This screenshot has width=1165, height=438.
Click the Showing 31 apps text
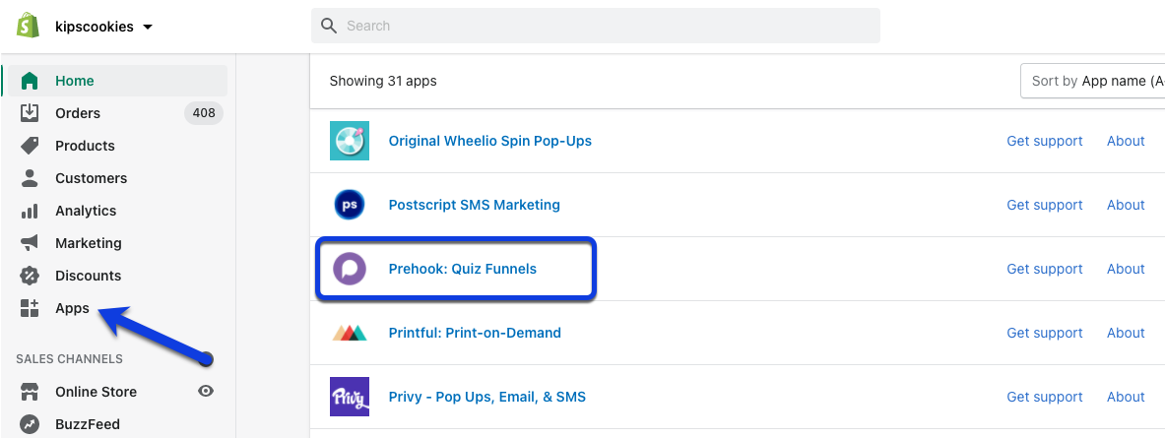pyautogui.click(x=383, y=81)
